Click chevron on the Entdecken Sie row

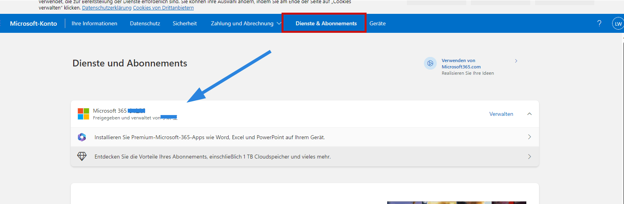(529, 157)
